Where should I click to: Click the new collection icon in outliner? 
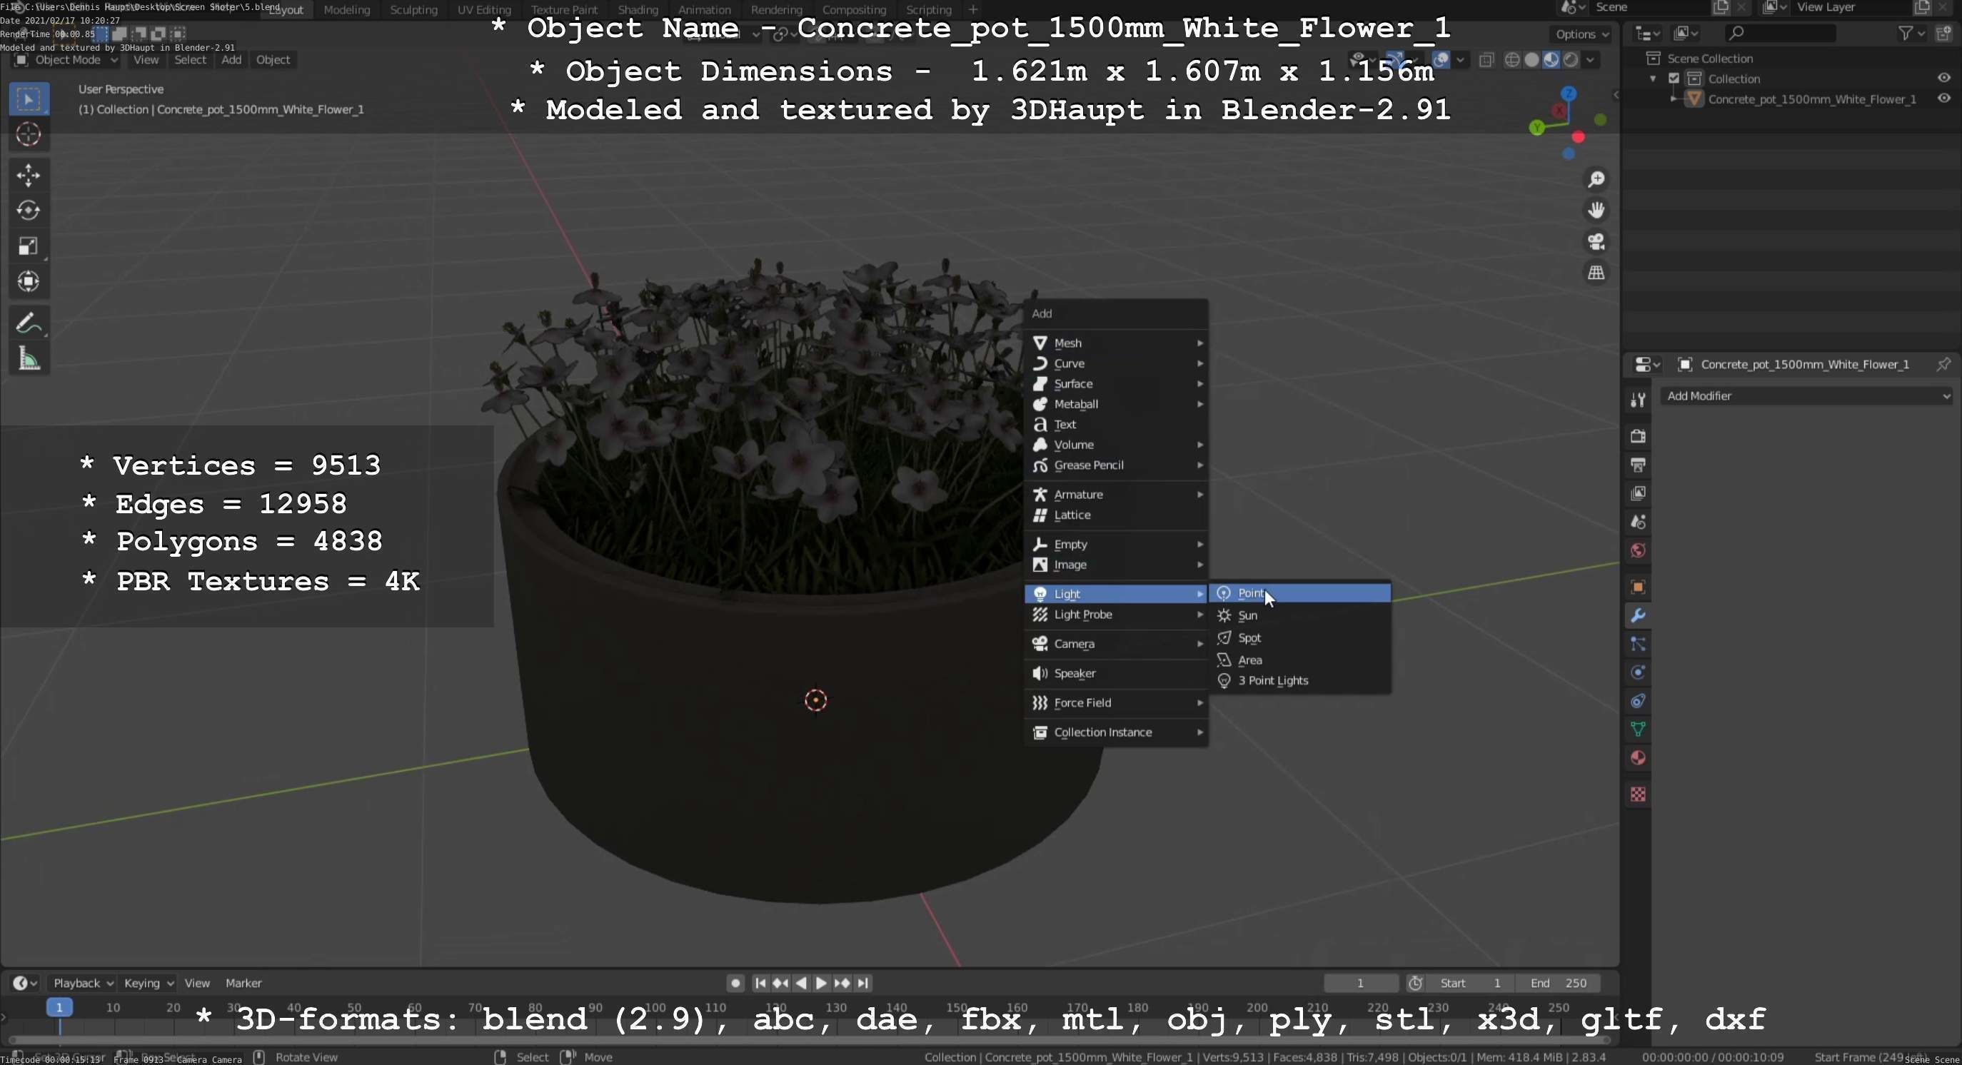1944,33
